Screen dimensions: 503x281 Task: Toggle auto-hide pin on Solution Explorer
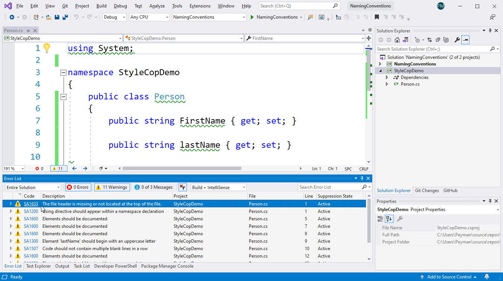pos(490,31)
